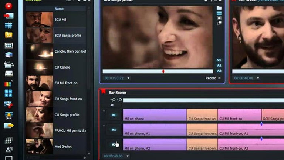
Task: Click the folder icon in BCU Sanja viewer
Action: pos(219,8)
